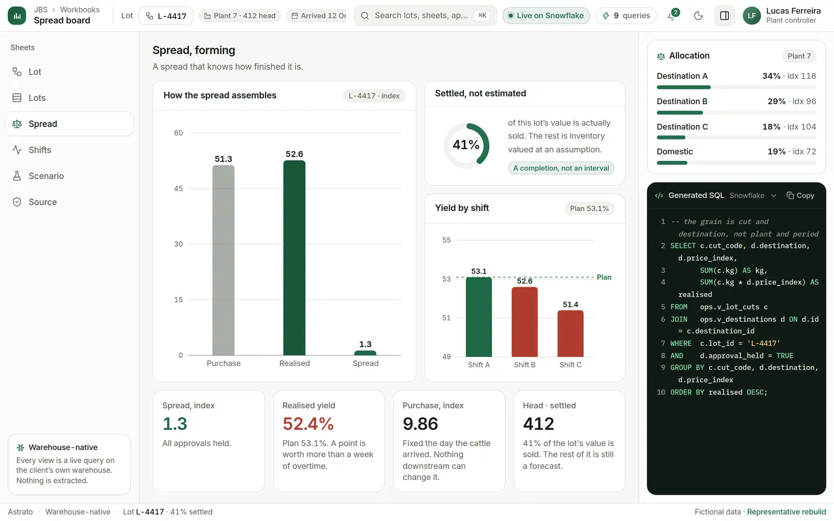Toggle the side panel layout button
The width and height of the screenshot is (834, 521).
pyautogui.click(x=725, y=16)
